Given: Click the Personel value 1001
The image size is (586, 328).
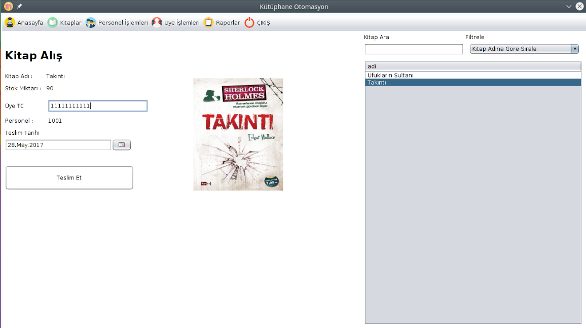Looking at the screenshot, I should tap(55, 121).
